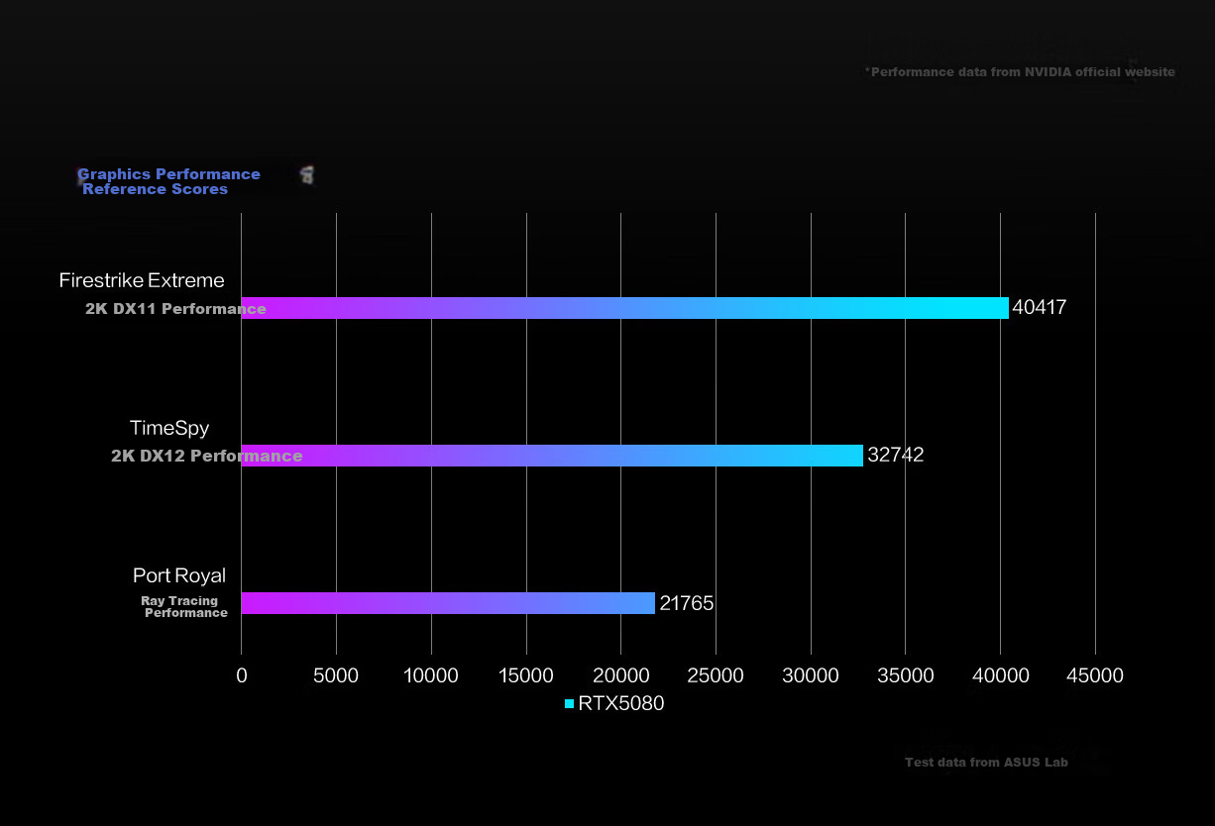The height and width of the screenshot is (826, 1215).
Task: Click the 21765 score value
Action: (x=687, y=603)
